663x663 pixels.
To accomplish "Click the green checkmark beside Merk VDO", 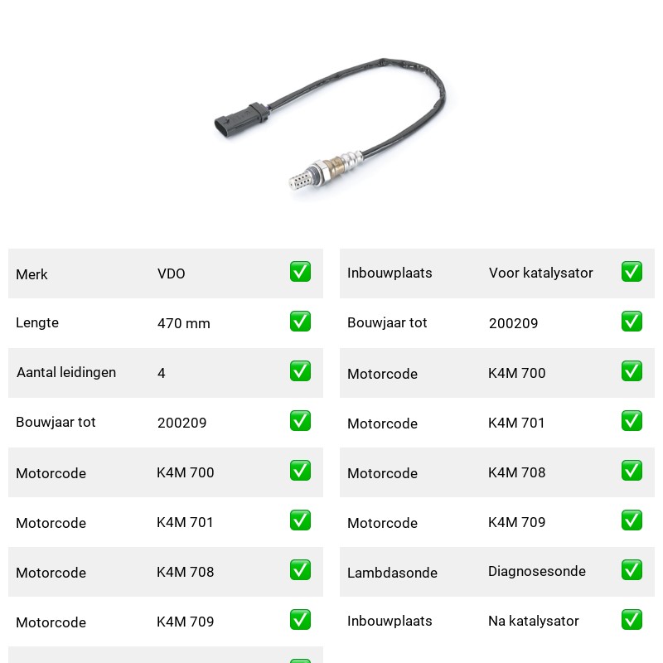I will click(x=300, y=272).
